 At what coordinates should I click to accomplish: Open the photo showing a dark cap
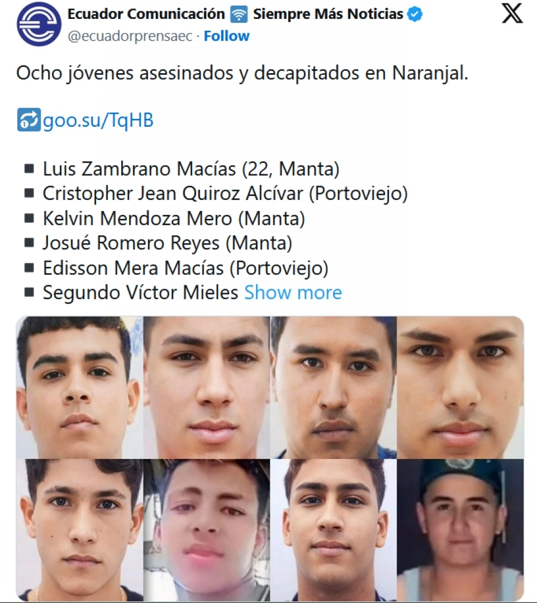[x=460, y=530]
